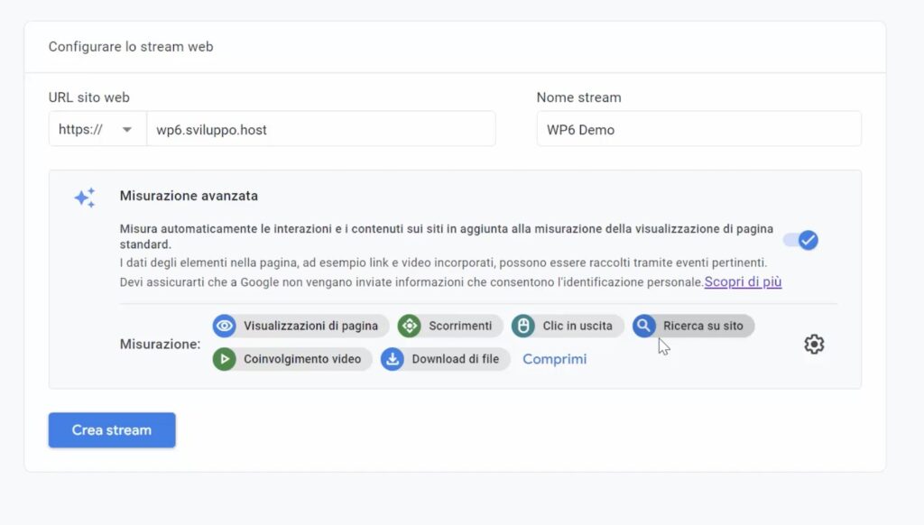Image resolution: width=924 pixels, height=525 pixels.
Task: Select the Coinvolgimento video chip label
Action: [x=301, y=359]
